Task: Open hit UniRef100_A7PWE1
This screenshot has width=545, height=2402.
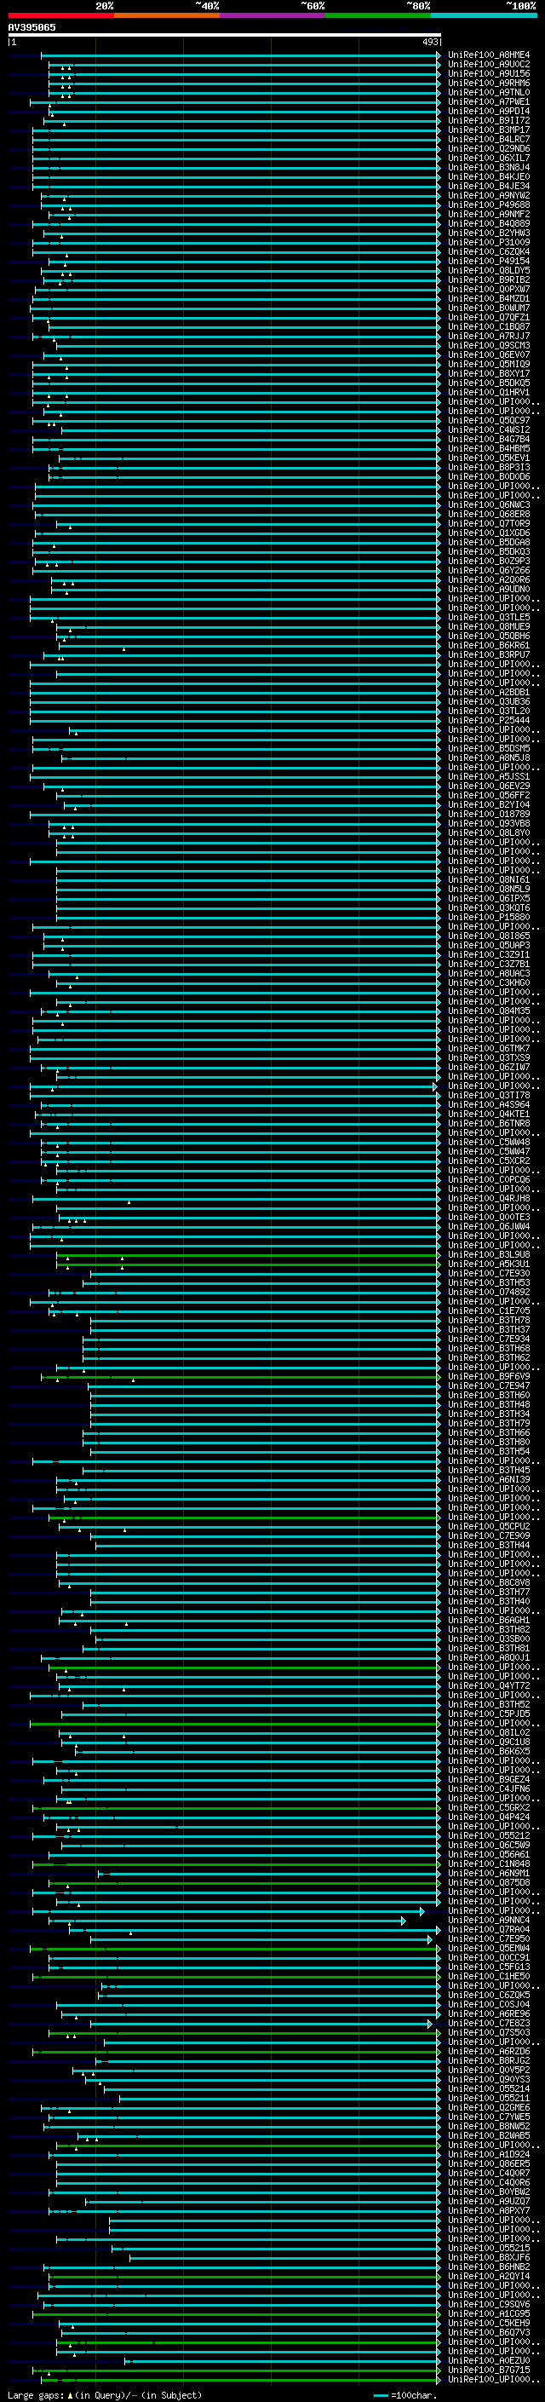Action: (x=489, y=101)
